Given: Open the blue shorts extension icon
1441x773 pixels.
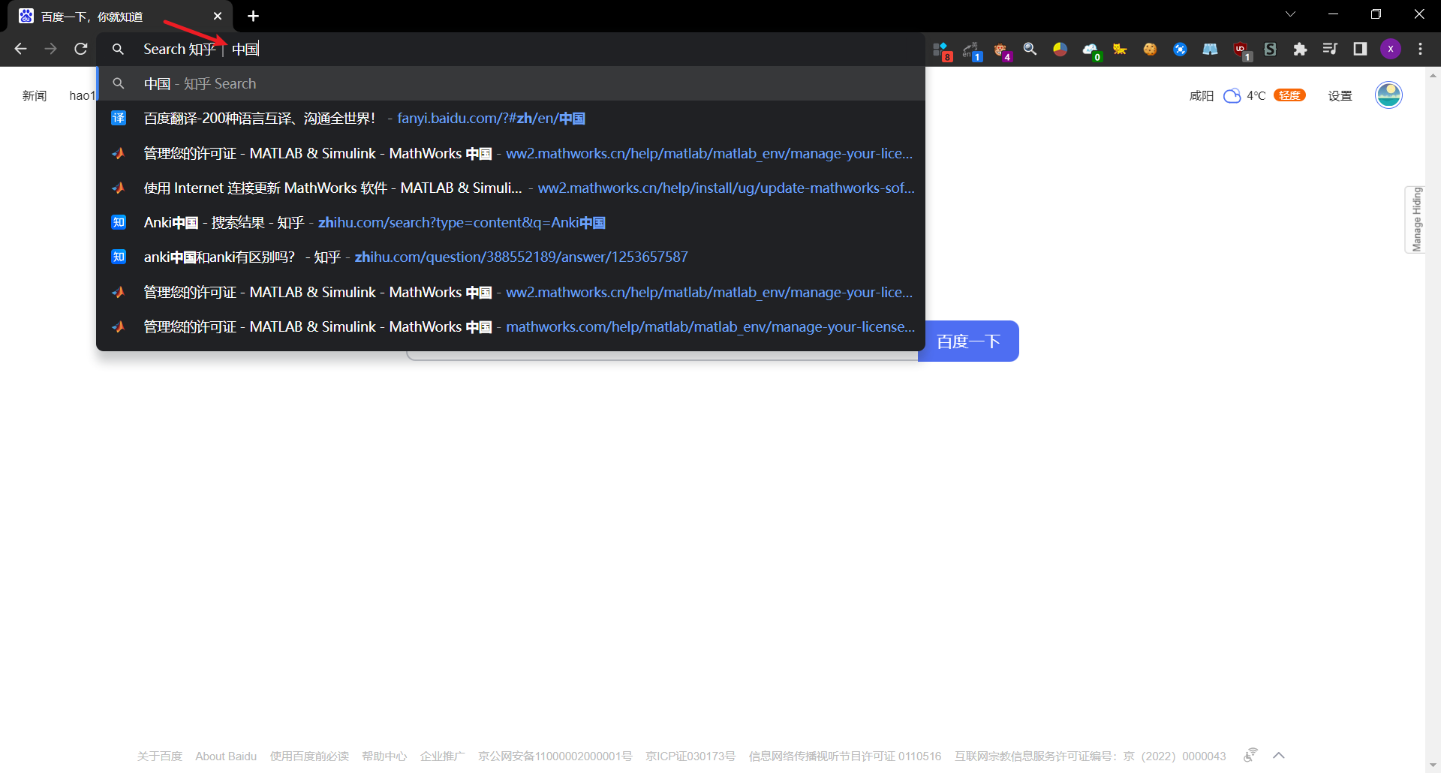Looking at the screenshot, I should click(1210, 49).
